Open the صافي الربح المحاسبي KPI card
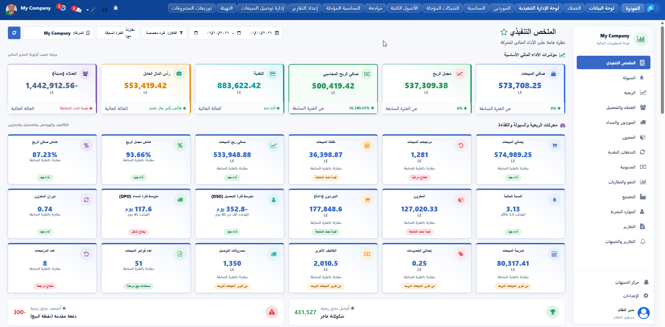The width and height of the screenshot is (665, 327). click(x=333, y=89)
